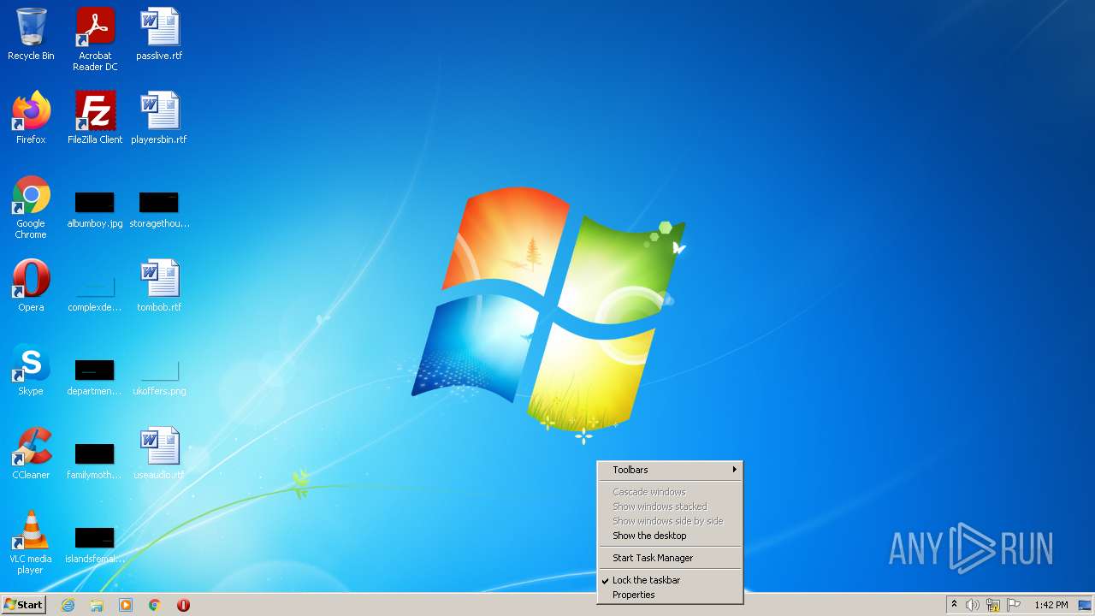Open Internet Explorer from taskbar
The image size is (1095, 616).
[x=68, y=605]
